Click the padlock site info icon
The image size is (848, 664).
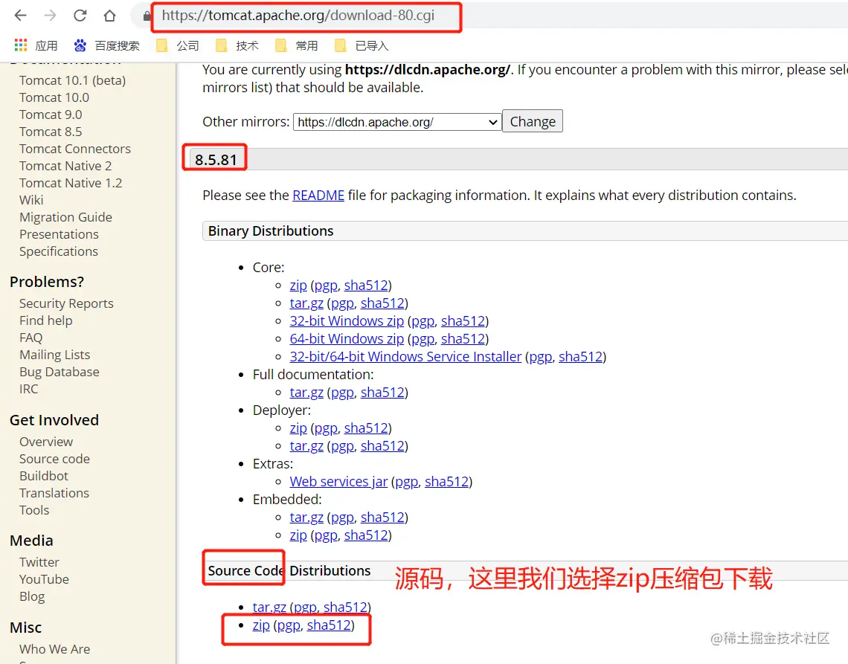147,16
